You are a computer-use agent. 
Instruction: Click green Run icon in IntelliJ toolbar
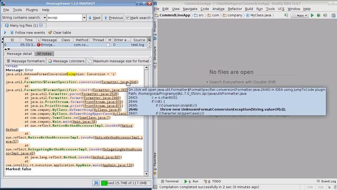pyautogui.click(x=312, y=15)
